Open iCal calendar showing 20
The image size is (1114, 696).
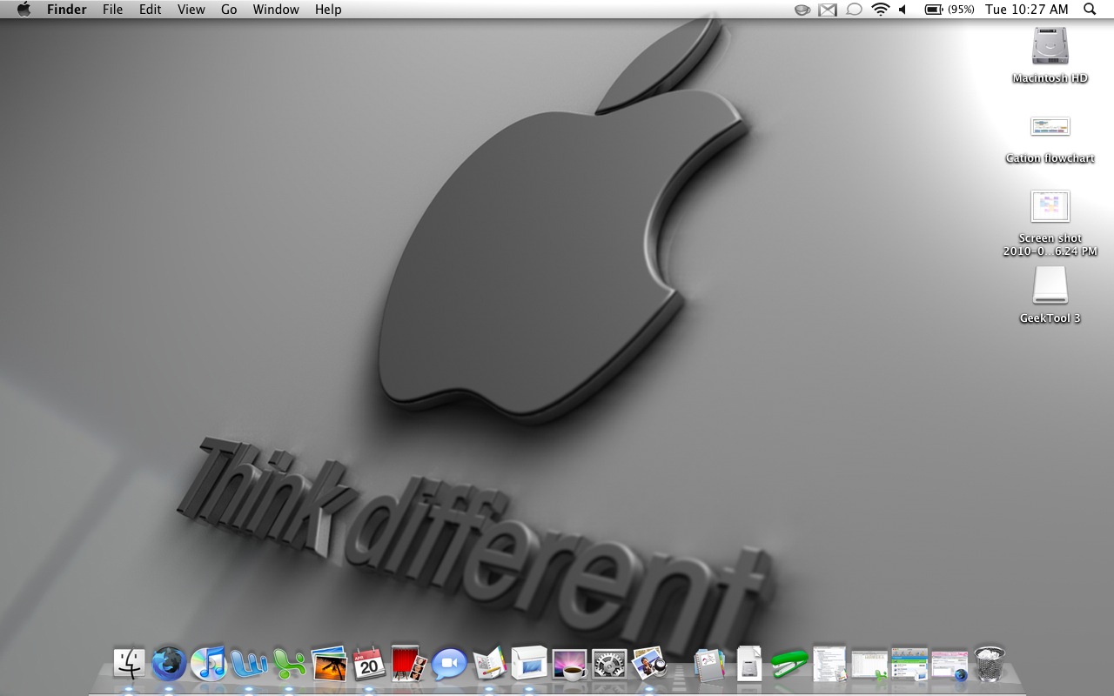[x=369, y=664]
